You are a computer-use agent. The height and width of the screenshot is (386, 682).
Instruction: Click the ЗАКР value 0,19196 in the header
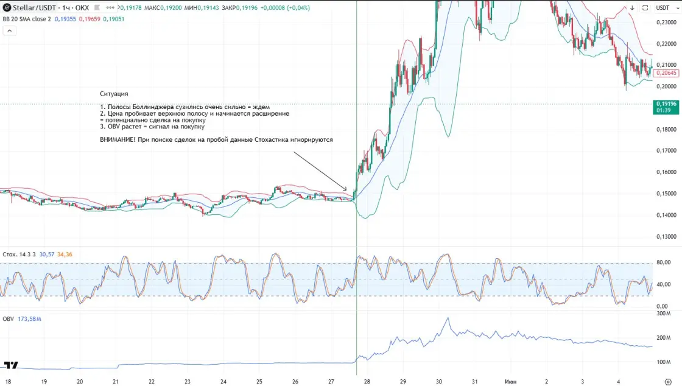click(x=247, y=8)
